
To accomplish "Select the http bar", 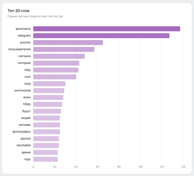I will [55, 70].
